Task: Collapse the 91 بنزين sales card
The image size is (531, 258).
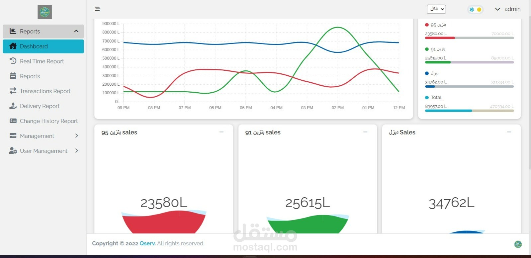Action: (x=365, y=132)
